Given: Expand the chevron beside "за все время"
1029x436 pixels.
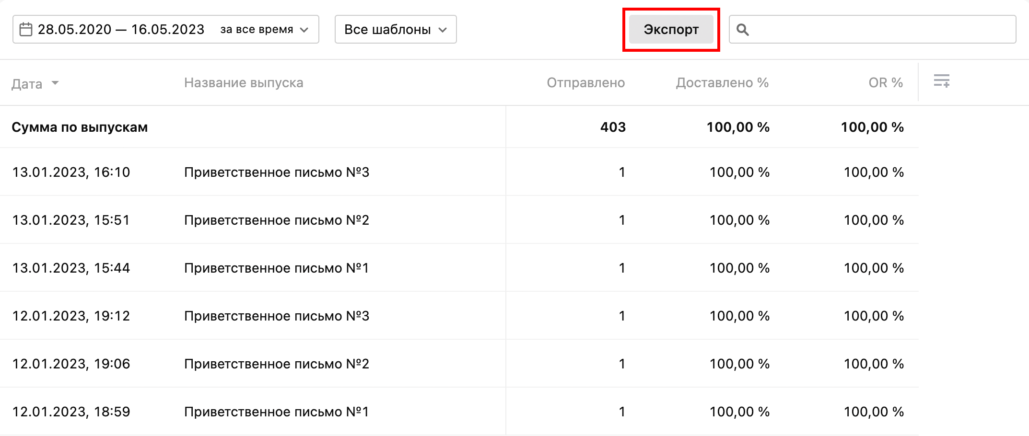Looking at the screenshot, I should [x=304, y=30].
